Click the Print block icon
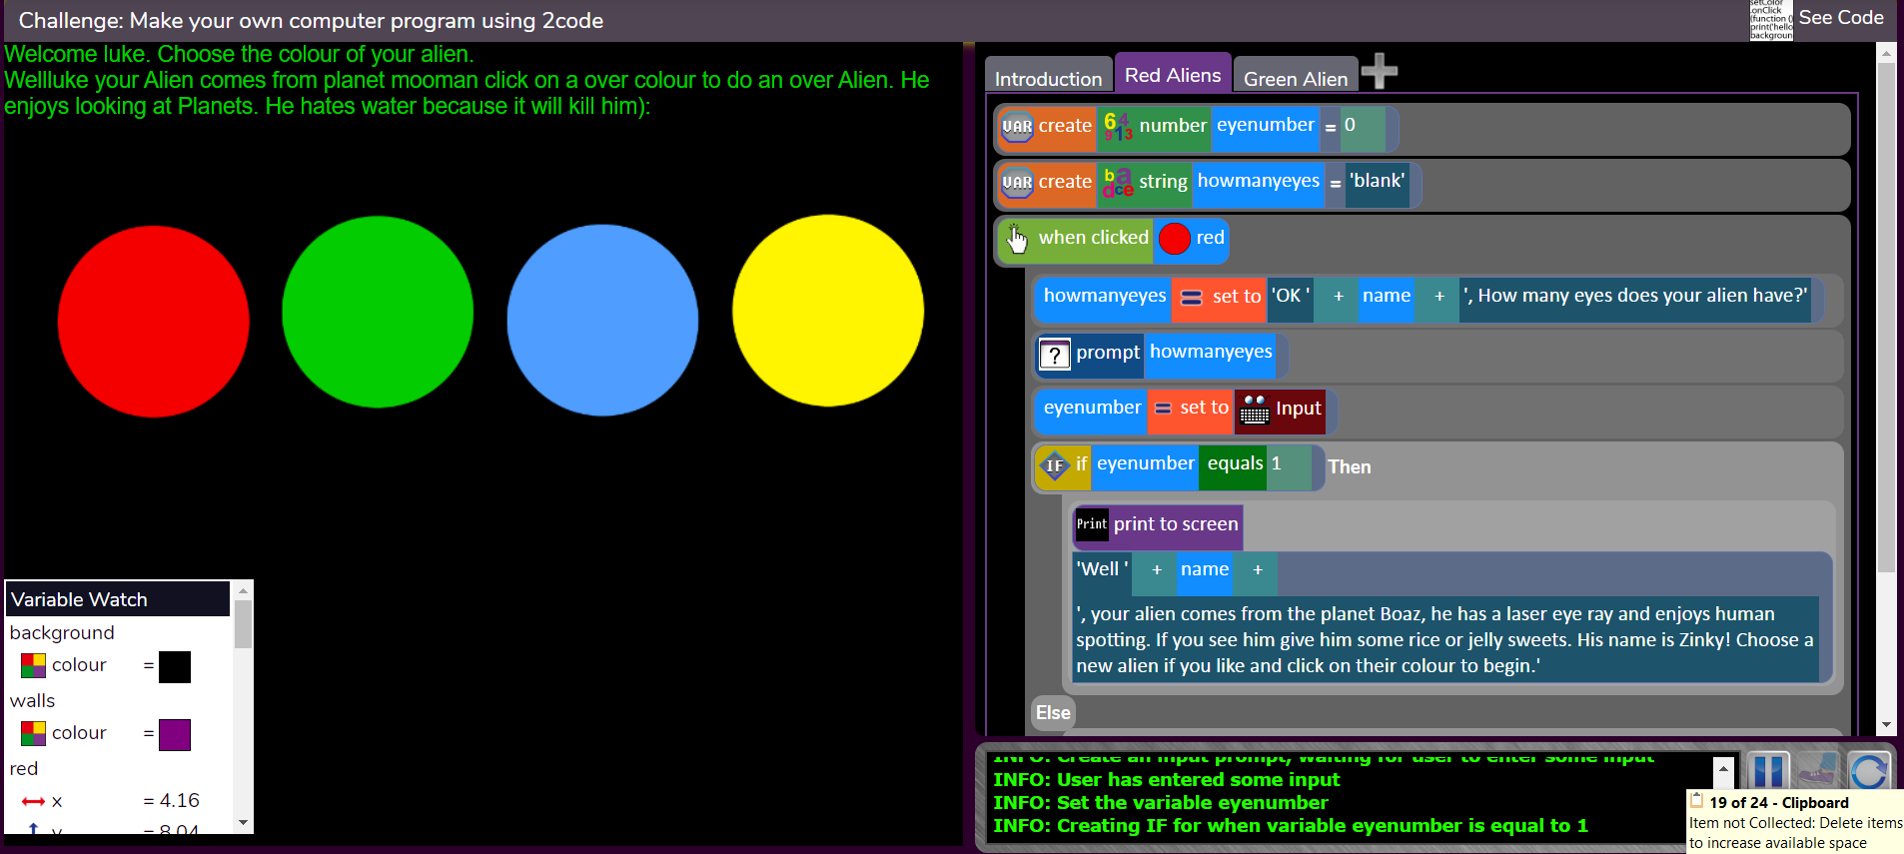 click(x=1092, y=524)
